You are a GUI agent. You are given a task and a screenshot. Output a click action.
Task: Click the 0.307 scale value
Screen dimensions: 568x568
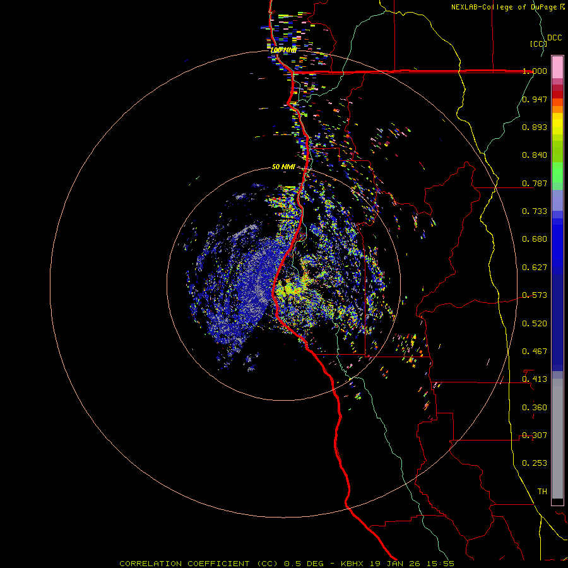click(535, 435)
